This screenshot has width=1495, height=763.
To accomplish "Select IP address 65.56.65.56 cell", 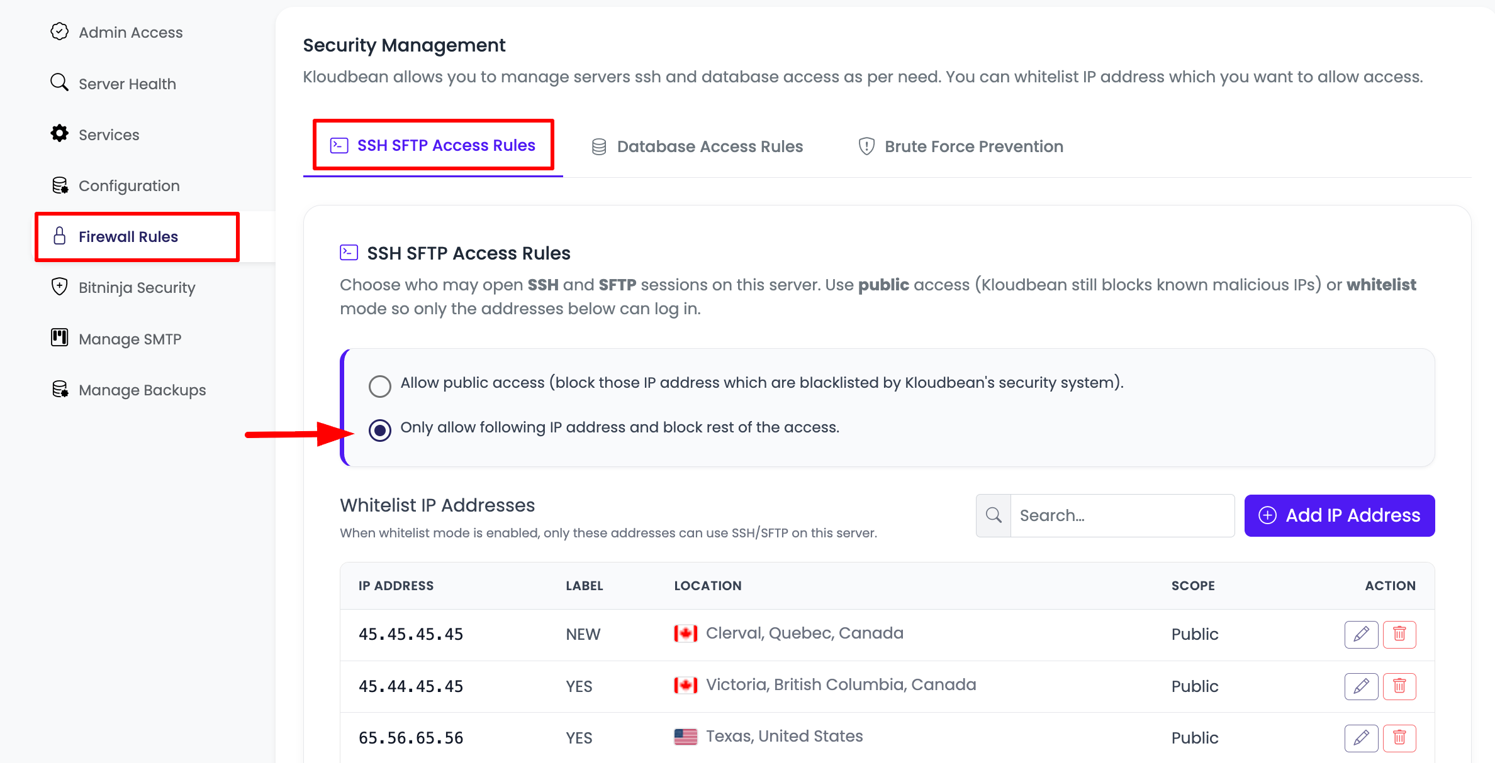I will coord(411,738).
